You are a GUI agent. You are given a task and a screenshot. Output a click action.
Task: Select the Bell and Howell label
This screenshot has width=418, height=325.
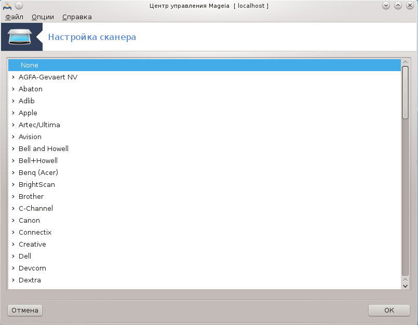44,149
